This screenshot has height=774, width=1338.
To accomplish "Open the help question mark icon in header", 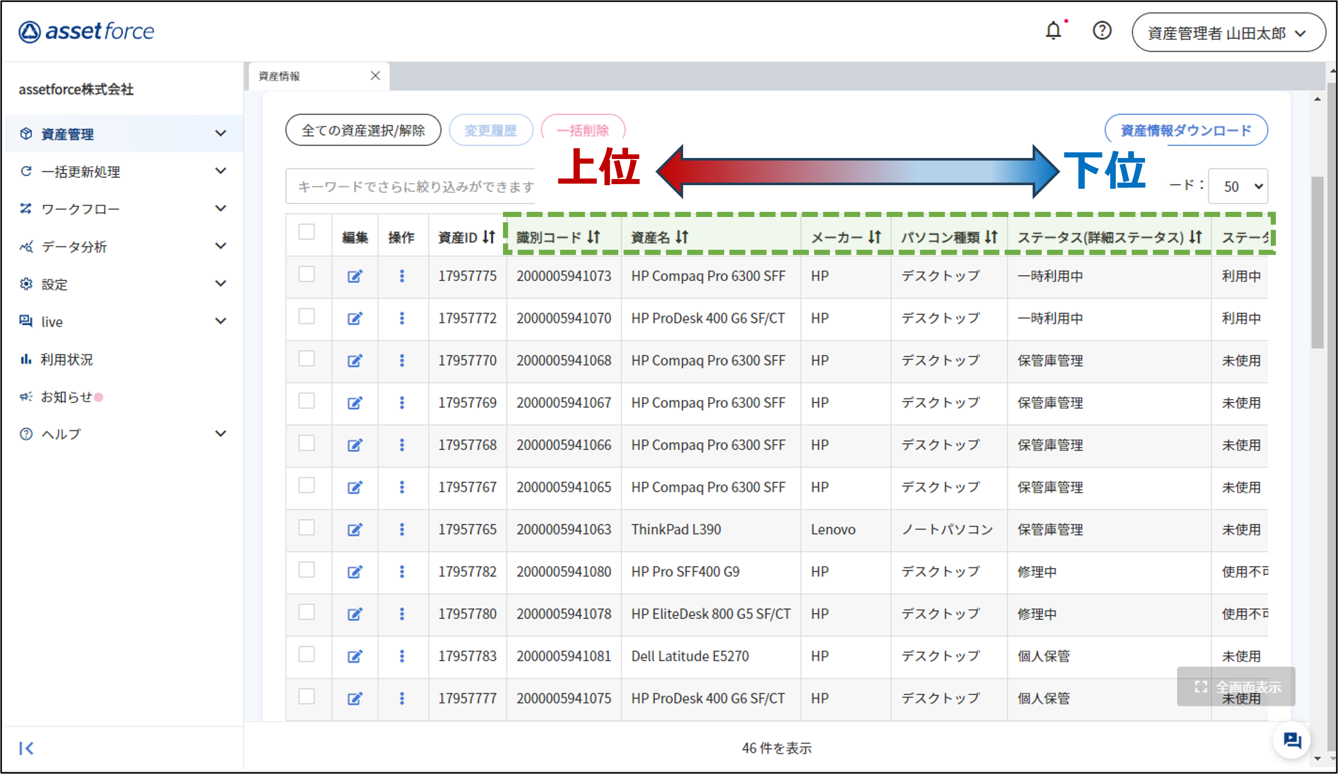I will pyautogui.click(x=1102, y=31).
